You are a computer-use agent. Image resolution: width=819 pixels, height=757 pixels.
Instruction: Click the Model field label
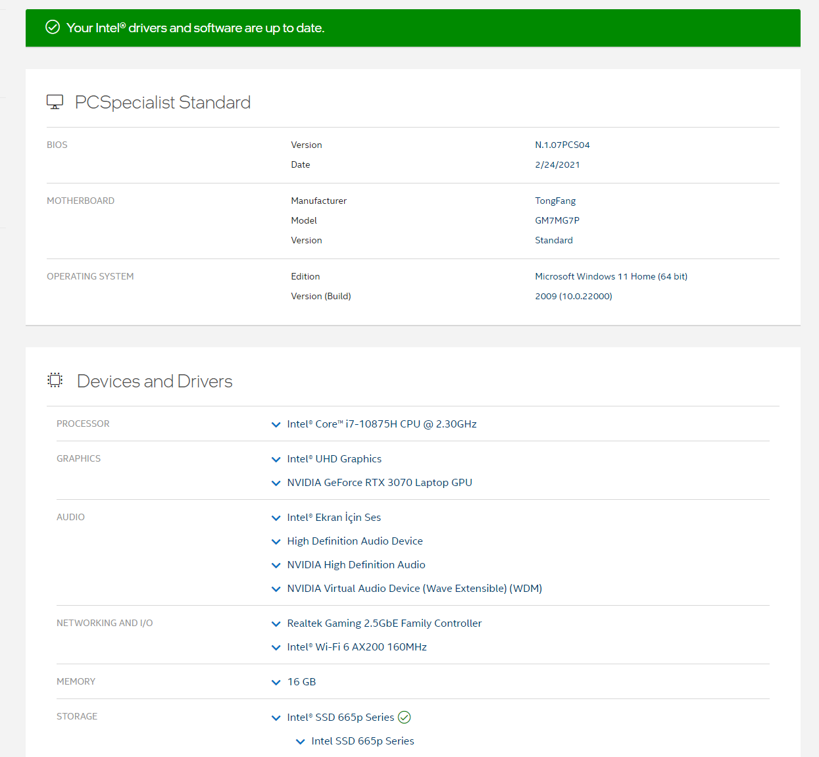point(304,220)
